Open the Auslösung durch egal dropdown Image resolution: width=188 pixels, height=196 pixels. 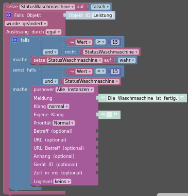tap(54, 32)
